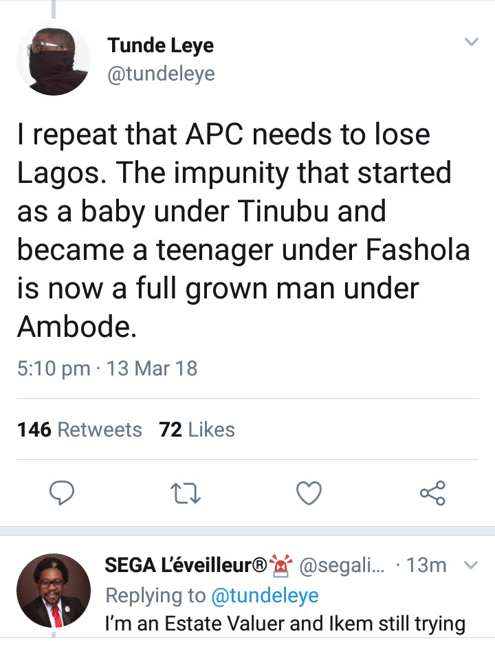Screen dimensions: 495x658
Task: Select the main tweet body text
Action: click(x=242, y=230)
